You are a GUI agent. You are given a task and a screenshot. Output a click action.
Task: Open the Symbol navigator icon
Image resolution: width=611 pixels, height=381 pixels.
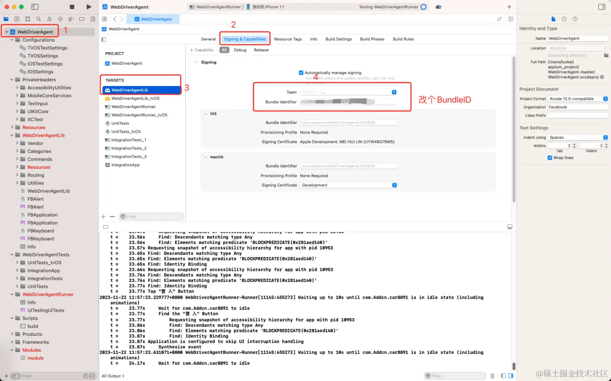28,19
